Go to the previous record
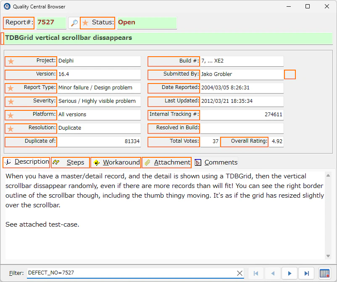 (273, 273)
